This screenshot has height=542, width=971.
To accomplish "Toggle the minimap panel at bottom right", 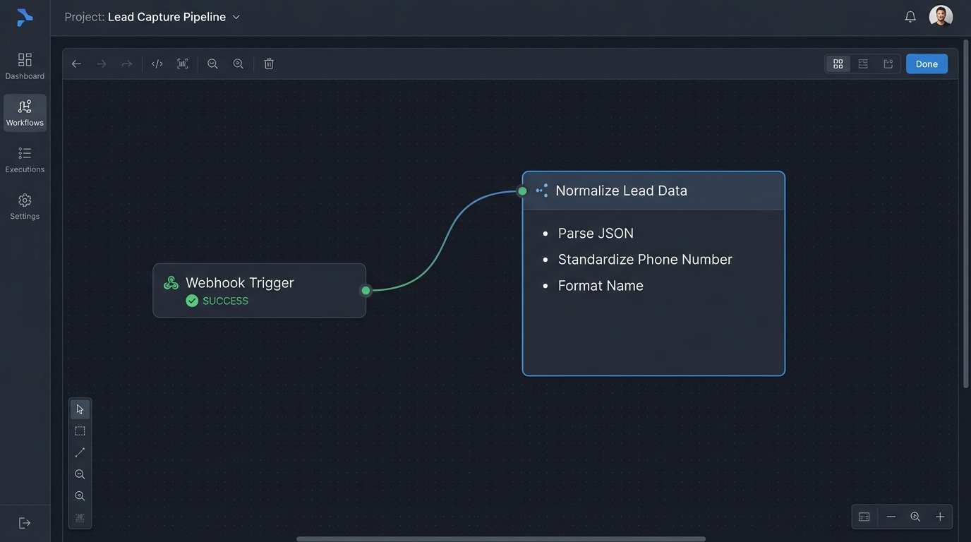I will pyautogui.click(x=864, y=516).
